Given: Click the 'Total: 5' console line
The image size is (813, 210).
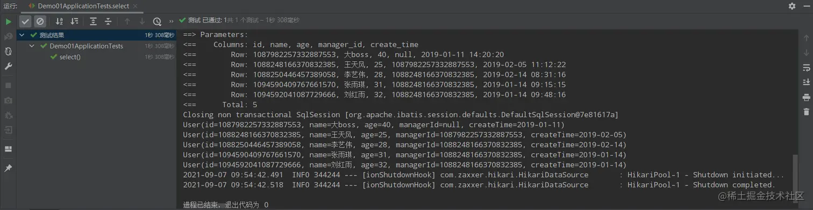Looking at the screenshot, I should (220, 105).
